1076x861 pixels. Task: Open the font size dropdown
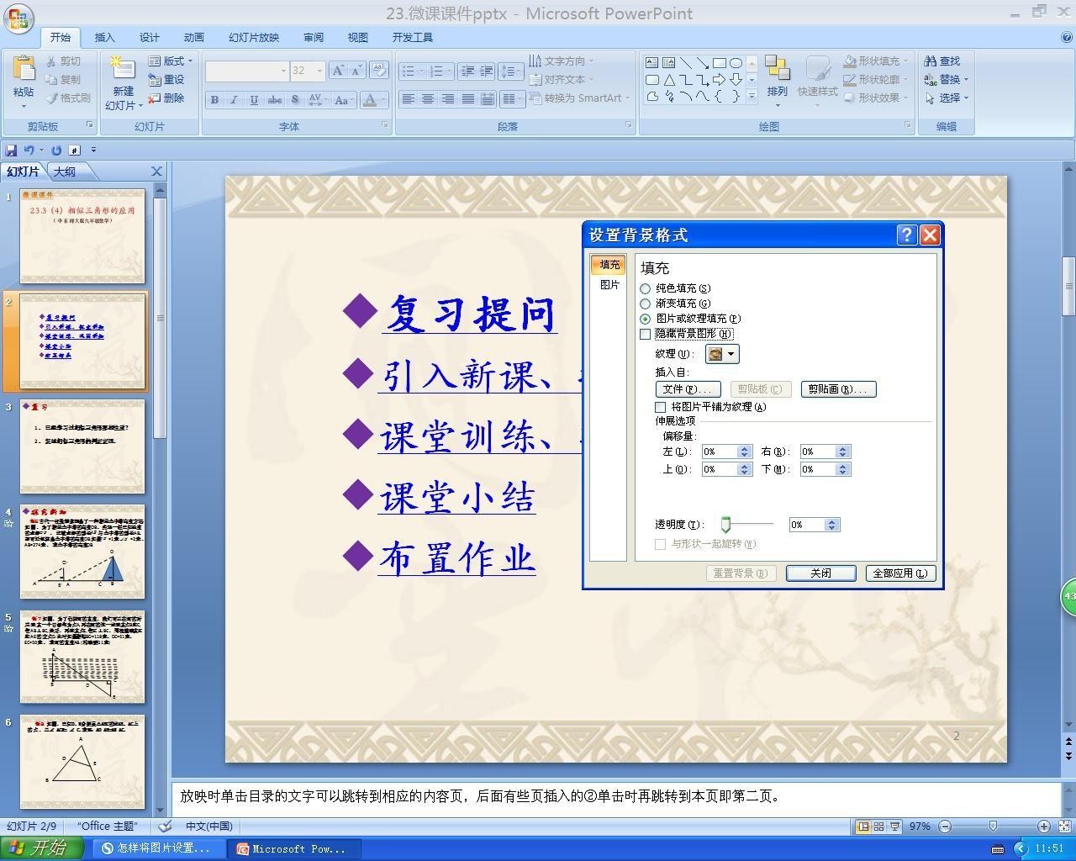coord(319,71)
